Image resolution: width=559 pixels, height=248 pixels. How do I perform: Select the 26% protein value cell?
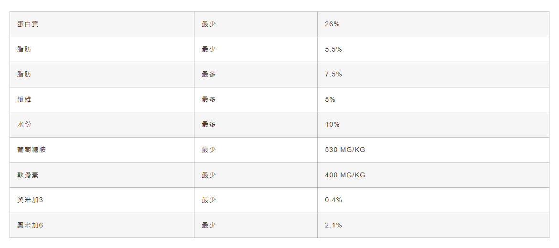point(332,24)
